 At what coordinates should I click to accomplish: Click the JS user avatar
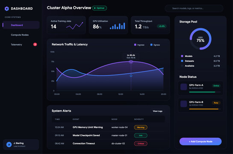(9, 145)
